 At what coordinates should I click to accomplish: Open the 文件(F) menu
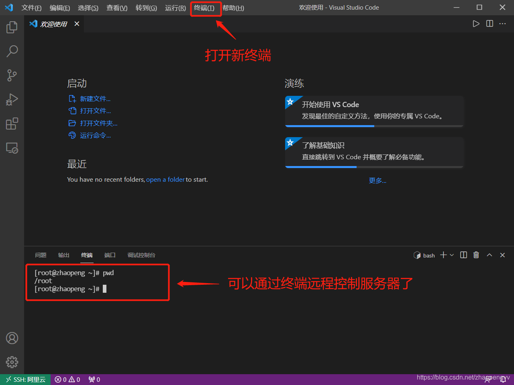31,8
